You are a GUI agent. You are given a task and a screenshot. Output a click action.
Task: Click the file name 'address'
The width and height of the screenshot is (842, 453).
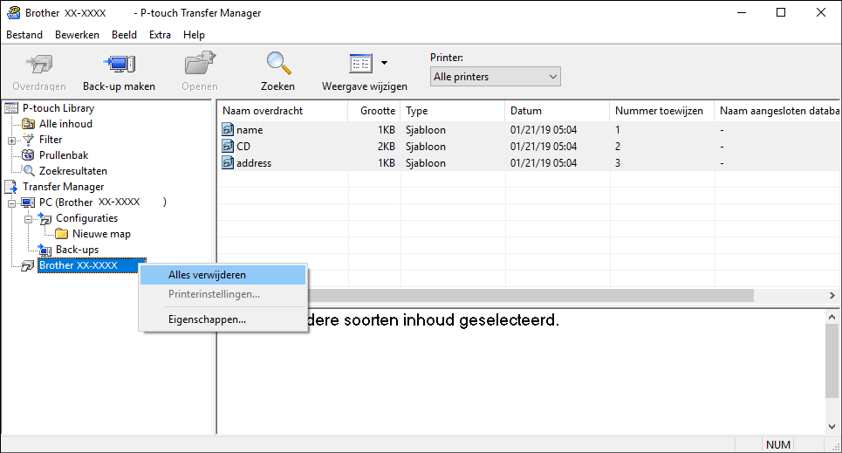point(254,163)
